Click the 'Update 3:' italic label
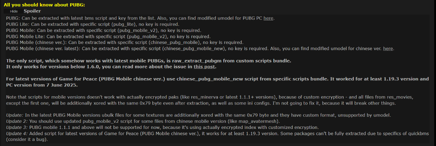 coord(17,127)
